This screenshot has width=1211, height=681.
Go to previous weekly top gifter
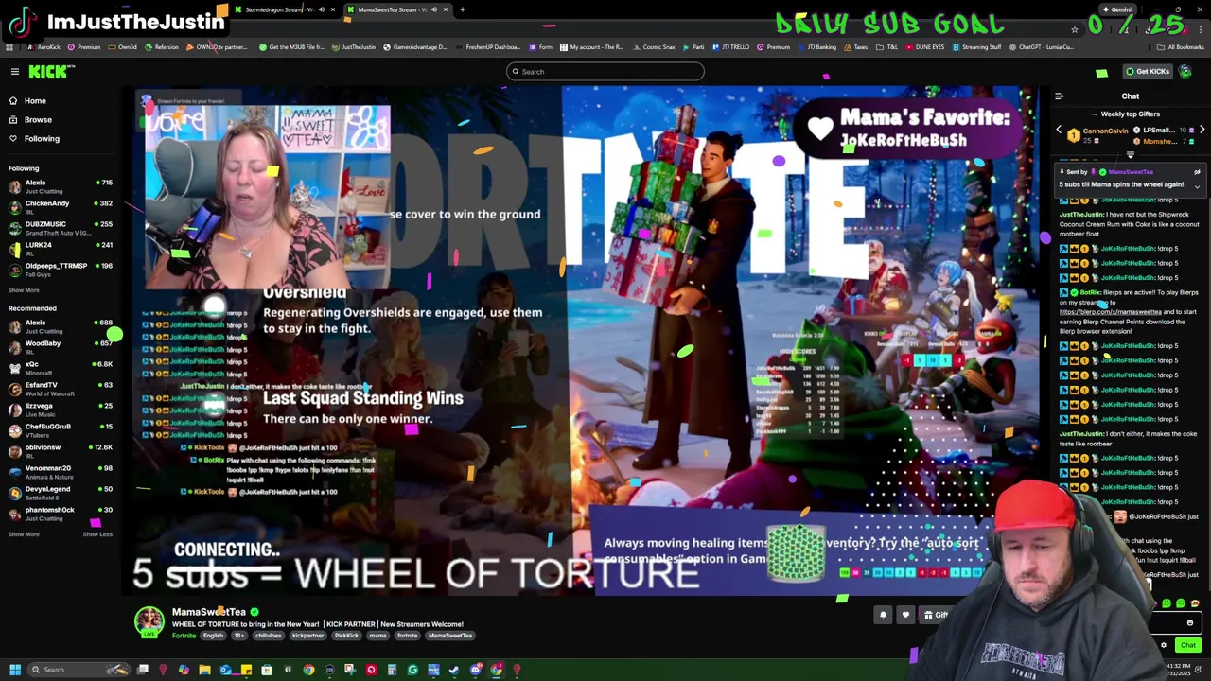1059,131
